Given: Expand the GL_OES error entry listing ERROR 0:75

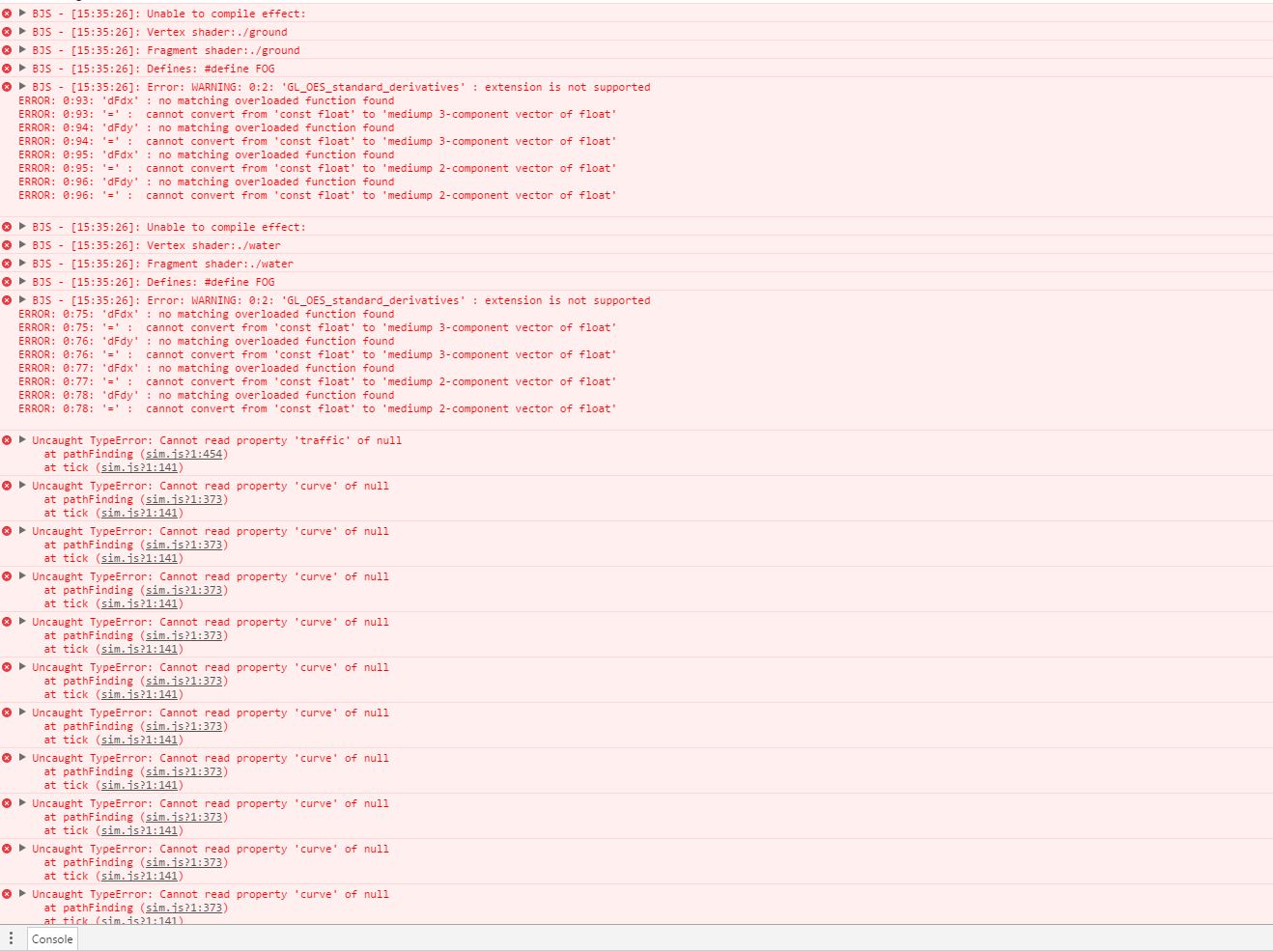Looking at the screenshot, I should pyautogui.click(x=22, y=300).
